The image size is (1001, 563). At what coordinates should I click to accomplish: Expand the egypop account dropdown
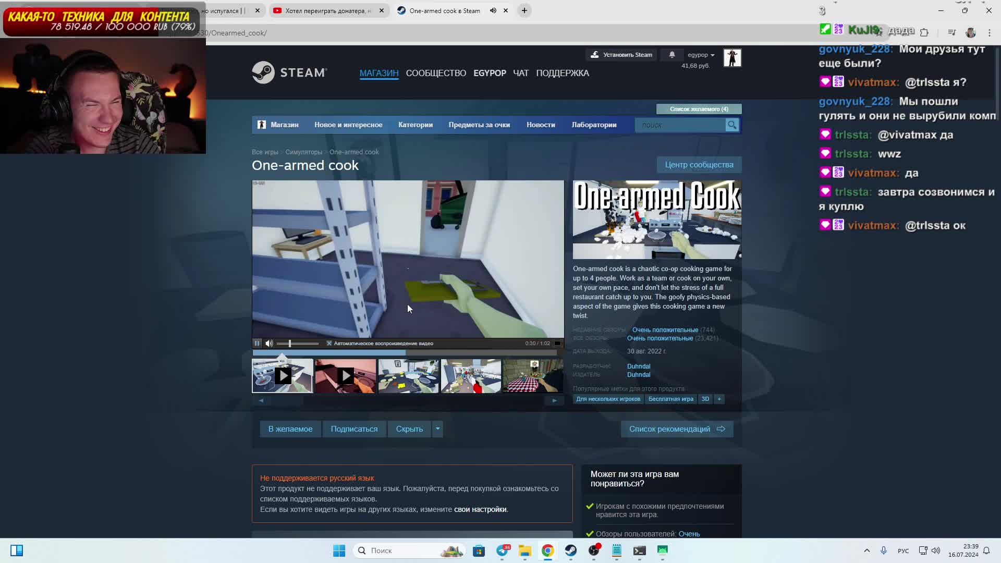[701, 55]
